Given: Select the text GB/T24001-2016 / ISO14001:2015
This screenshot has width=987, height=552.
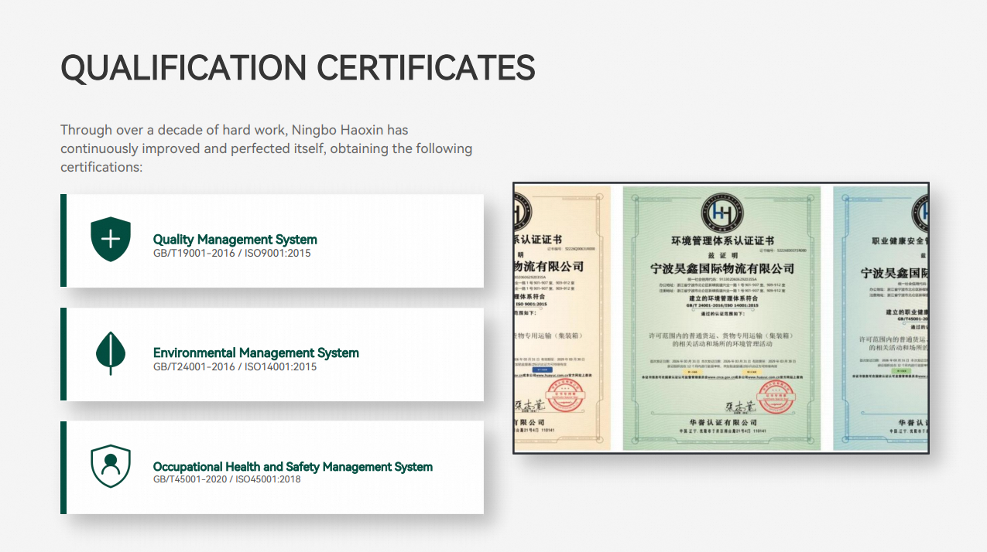Looking at the screenshot, I should coord(235,366).
